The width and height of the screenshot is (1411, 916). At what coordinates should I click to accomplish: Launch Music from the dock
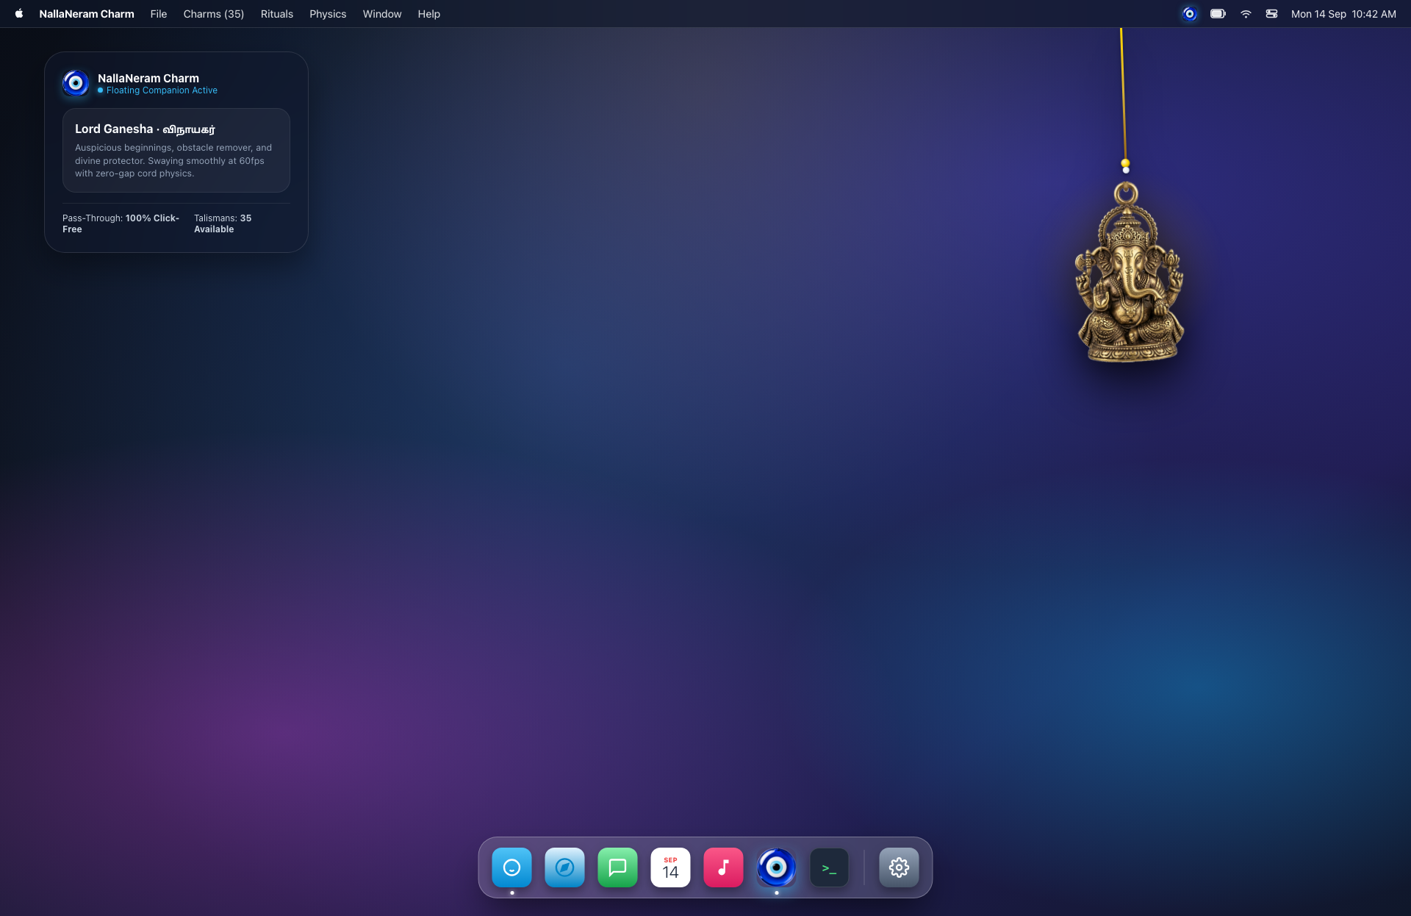723,867
